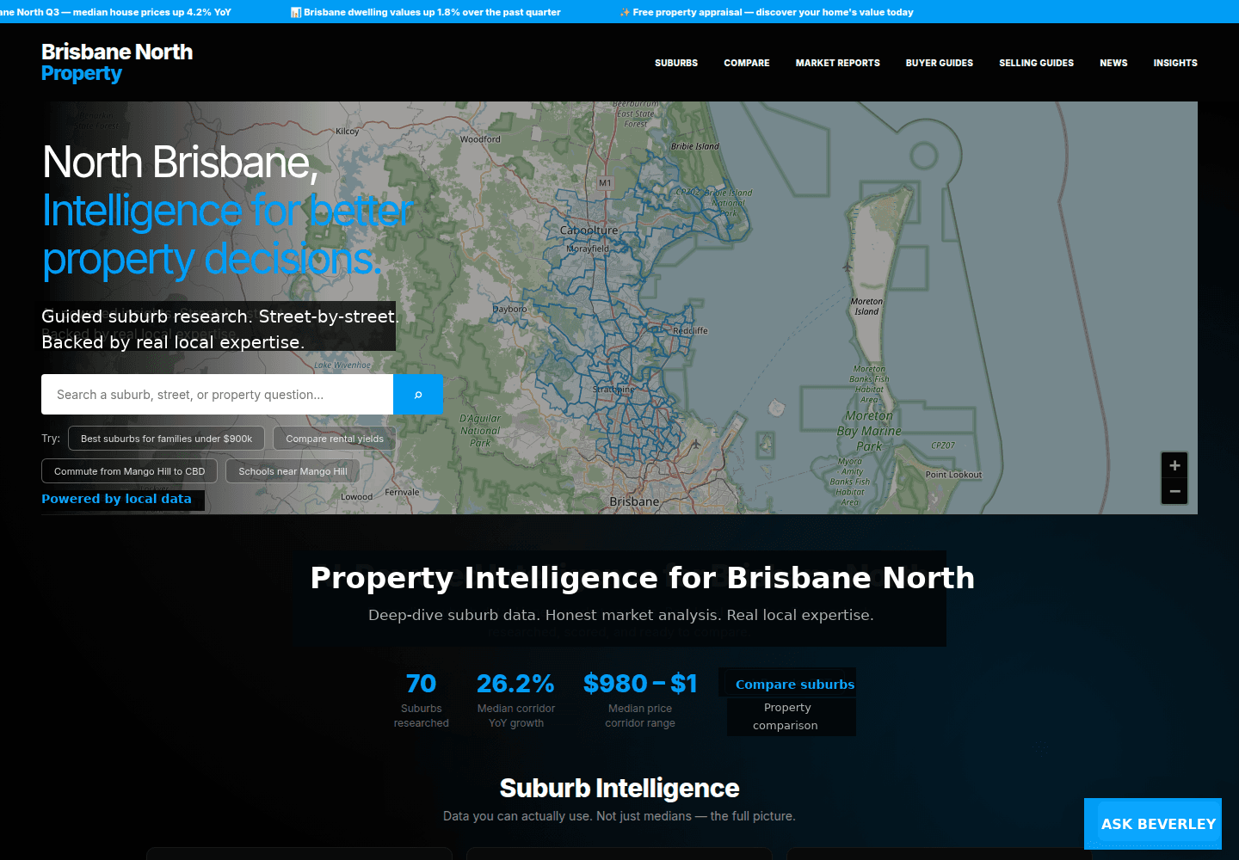Choose 'Schools near Mango Hill' suggestion
Image resolution: width=1239 pixels, height=860 pixels.
coord(293,471)
